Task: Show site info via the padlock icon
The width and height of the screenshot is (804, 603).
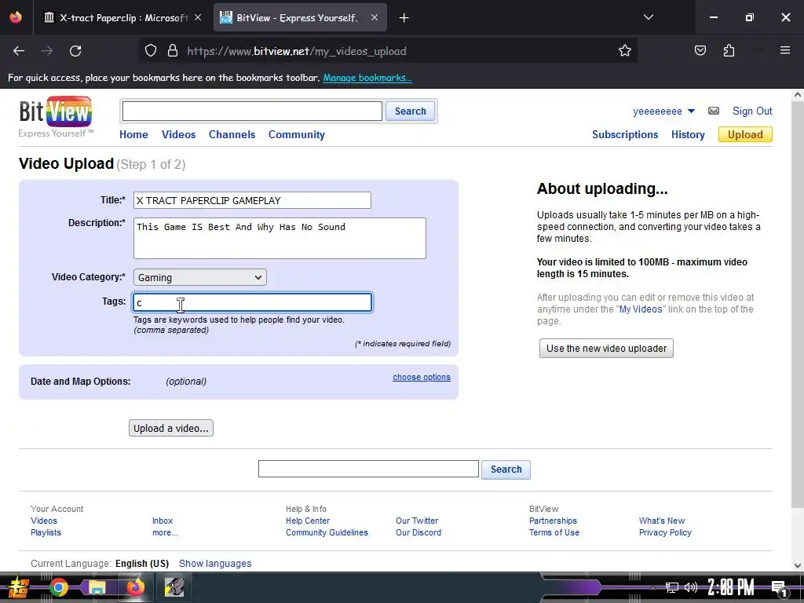Action: (x=173, y=50)
